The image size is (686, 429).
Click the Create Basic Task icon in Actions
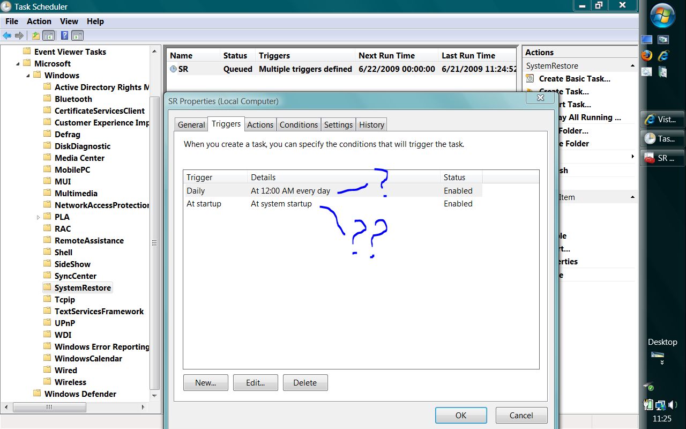(530, 78)
